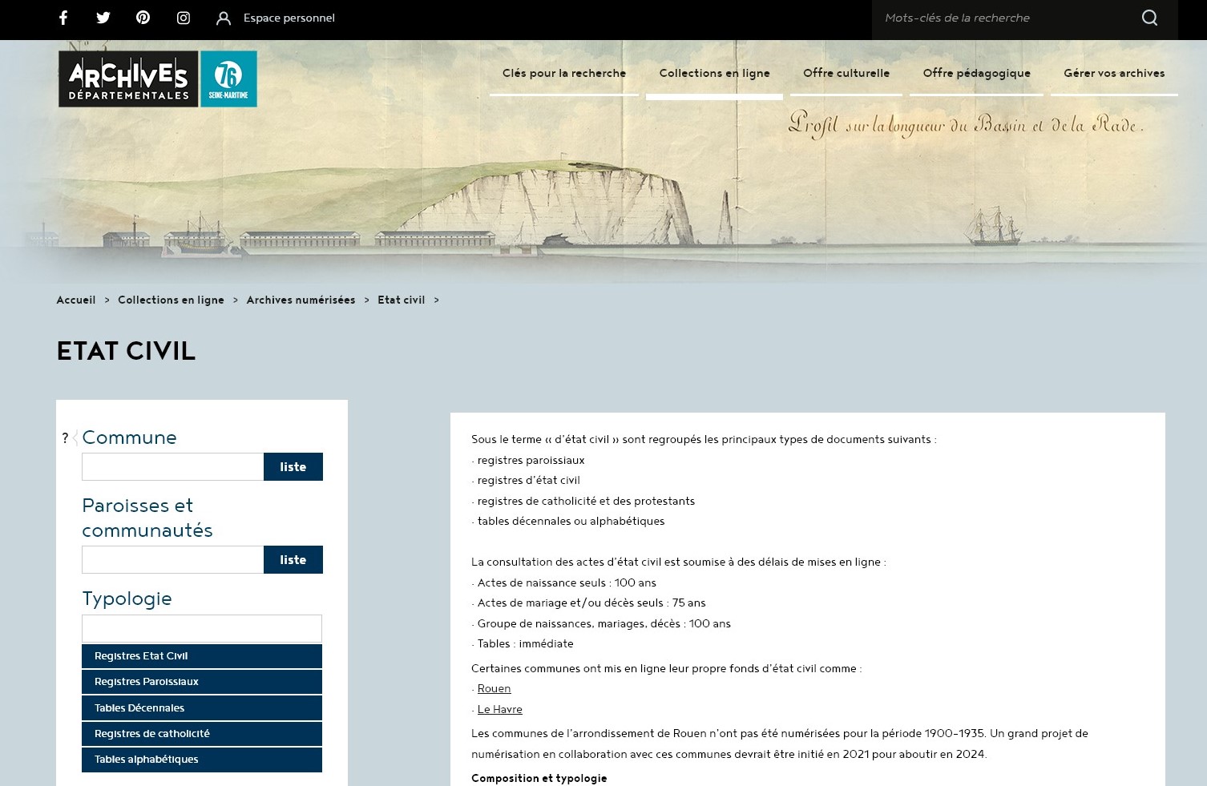
Task: Click the Paroisses et communautés text field
Action: click(173, 560)
